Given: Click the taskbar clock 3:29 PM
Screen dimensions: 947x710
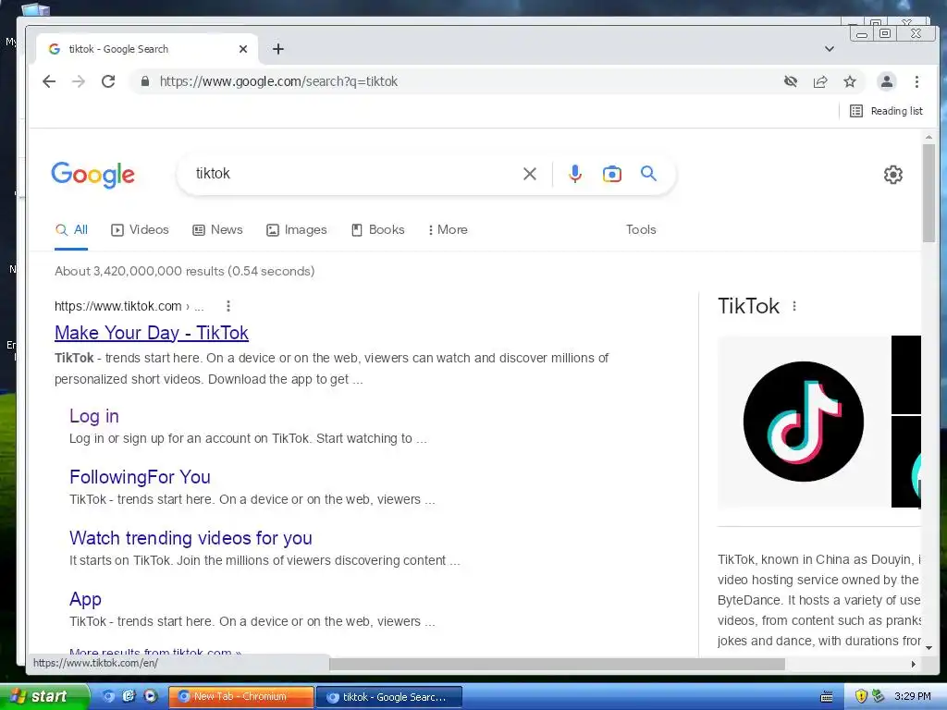Looking at the screenshot, I should click(913, 697).
